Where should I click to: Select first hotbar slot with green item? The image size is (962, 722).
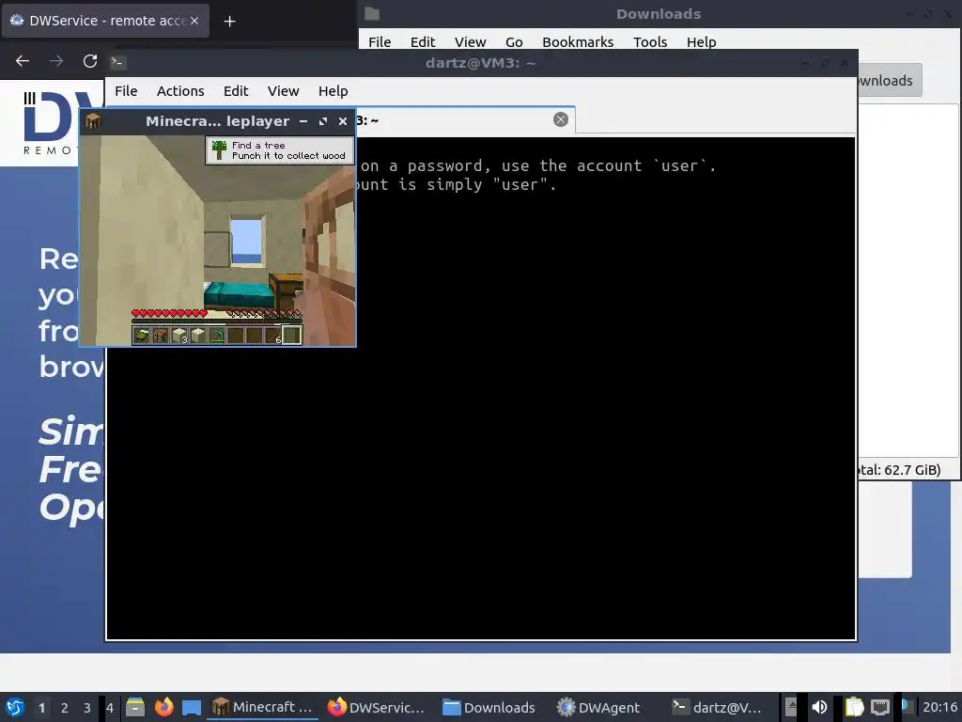click(x=141, y=336)
